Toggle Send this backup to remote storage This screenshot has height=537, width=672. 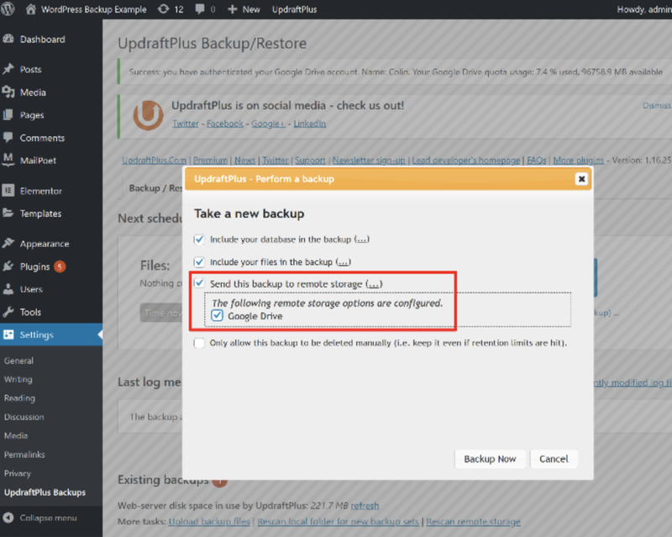click(x=199, y=283)
